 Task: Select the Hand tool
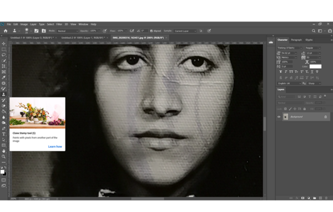pyautogui.click(x=4, y=151)
